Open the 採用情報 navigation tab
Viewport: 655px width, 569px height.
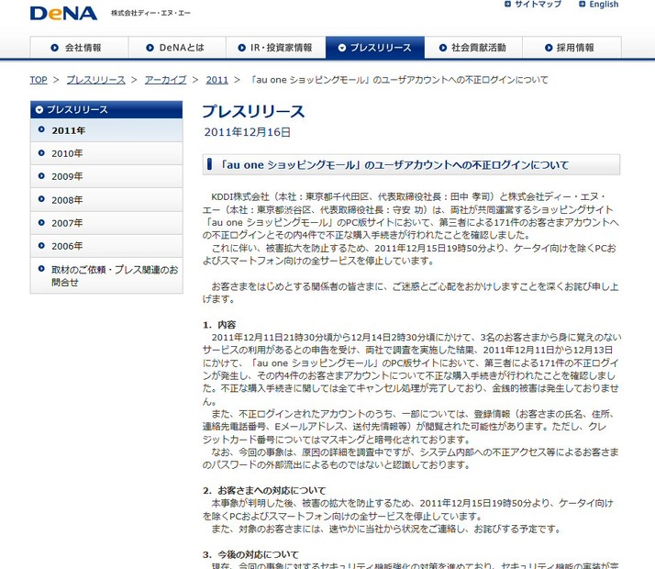[x=572, y=47]
